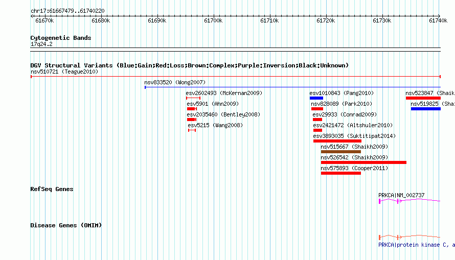Click the 17q24.2 cytogenetic band line
This screenshot has width=455, height=260.
pyautogui.click(x=235, y=50)
